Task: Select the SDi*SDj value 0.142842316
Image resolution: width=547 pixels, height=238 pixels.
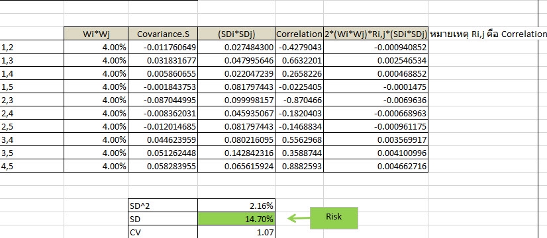Action: [236, 153]
